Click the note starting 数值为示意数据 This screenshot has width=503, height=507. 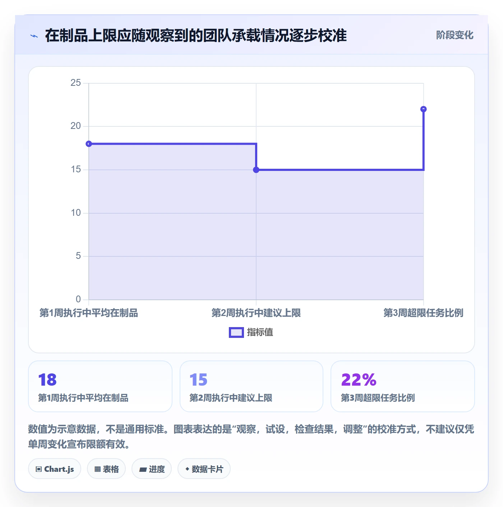click(x=251, y=437)
